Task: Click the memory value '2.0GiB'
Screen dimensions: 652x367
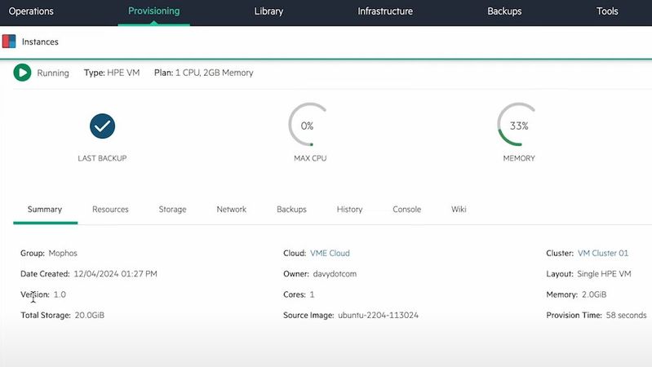Action: point(594,294)
